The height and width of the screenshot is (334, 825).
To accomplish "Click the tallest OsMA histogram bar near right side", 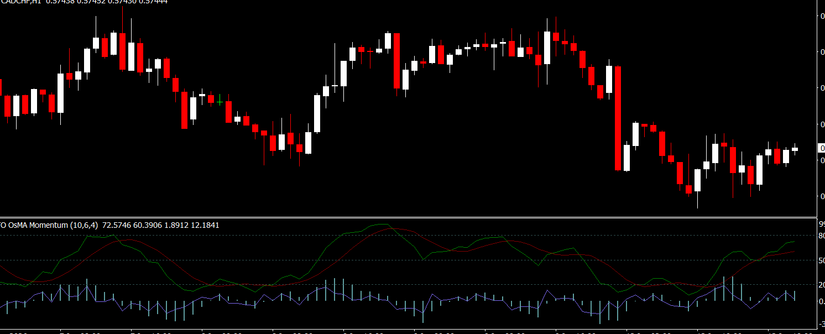I will tap(732, 288).
